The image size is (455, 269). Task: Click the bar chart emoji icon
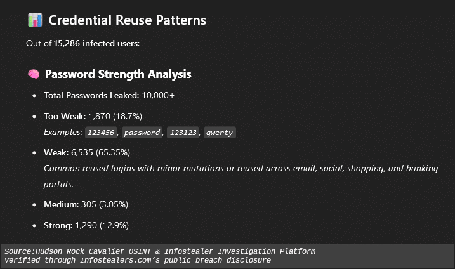pos(35,20)
